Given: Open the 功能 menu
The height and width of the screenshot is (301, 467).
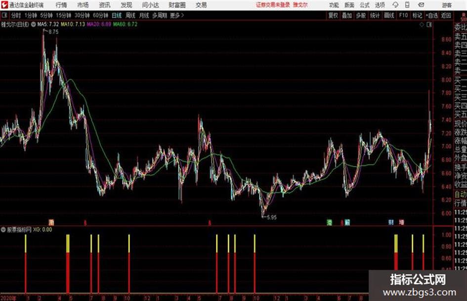Looking at the screenshot, I should pyautogui.click(x=334, y=5).
